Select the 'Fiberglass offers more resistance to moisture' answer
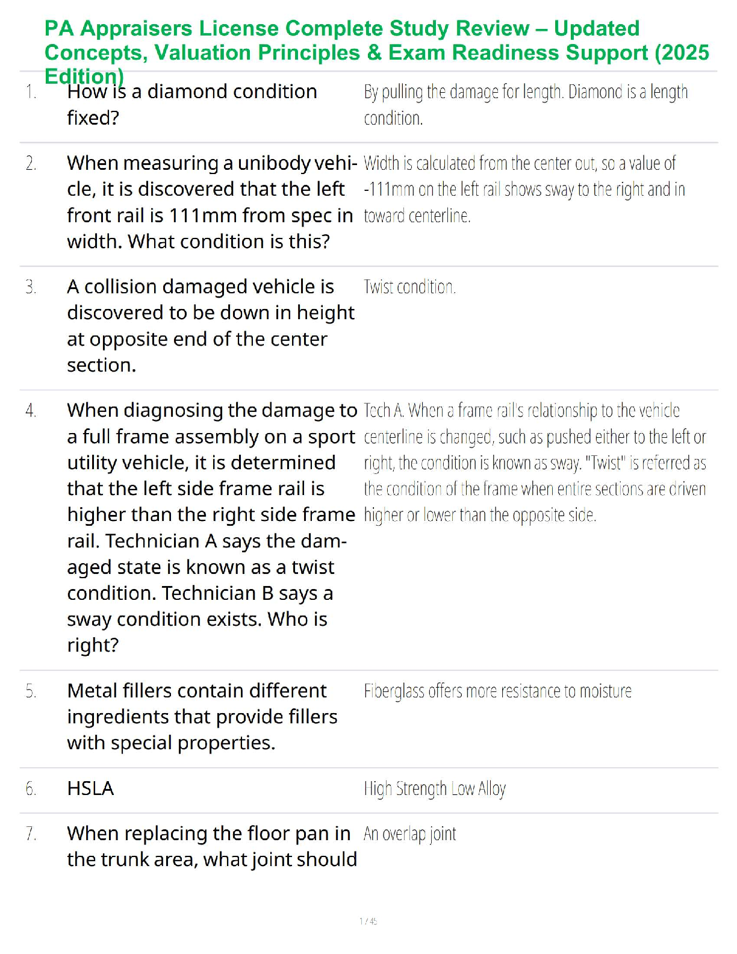Viewport: 737px width, 954px height. 497,691
